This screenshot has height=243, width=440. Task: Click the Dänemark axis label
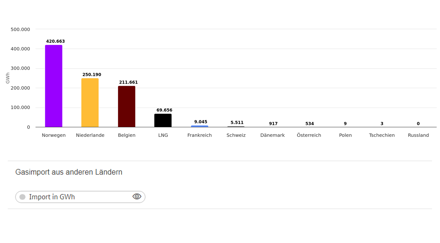click(272, 135)
